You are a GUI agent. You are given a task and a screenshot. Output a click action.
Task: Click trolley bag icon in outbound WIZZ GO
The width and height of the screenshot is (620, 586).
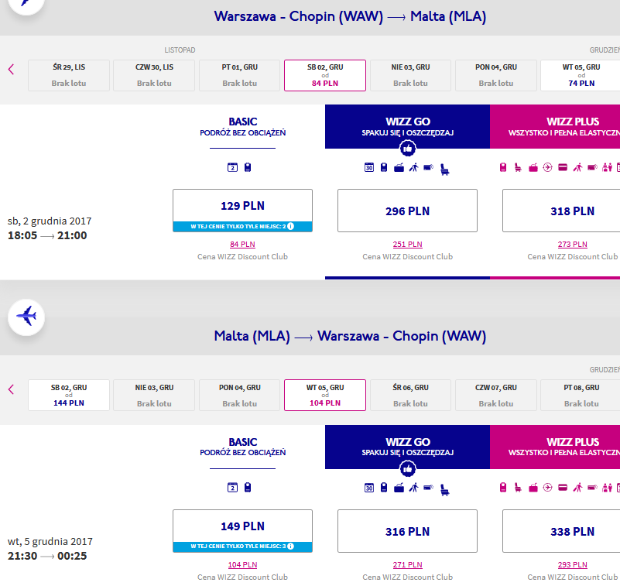point(429,167)
